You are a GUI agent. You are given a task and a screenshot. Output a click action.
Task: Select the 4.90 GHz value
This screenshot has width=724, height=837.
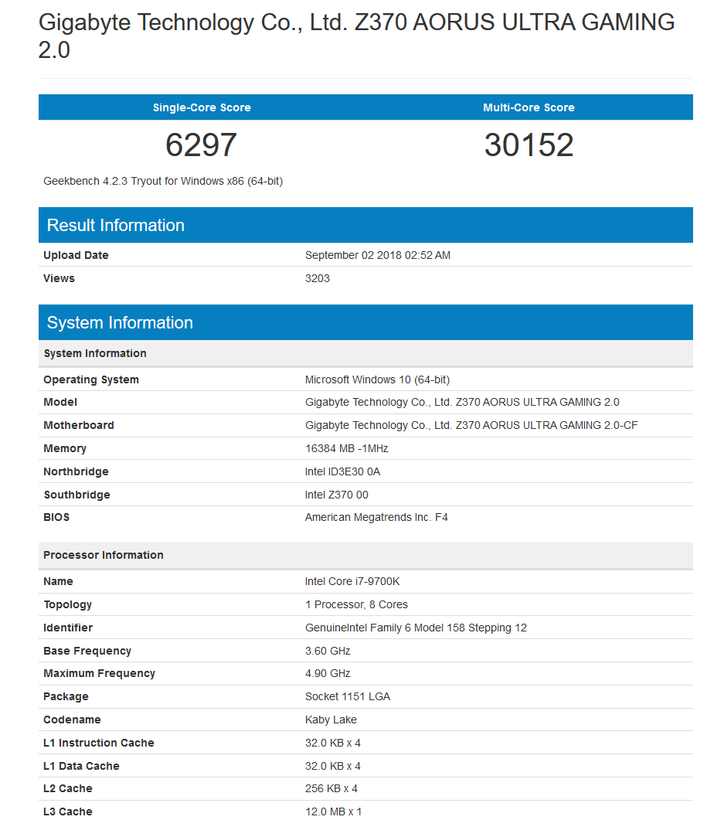tap(328, 673)
